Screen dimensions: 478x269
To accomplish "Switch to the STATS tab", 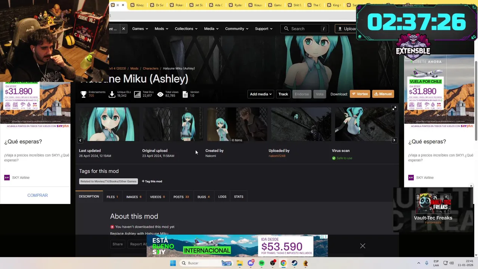I will click(x=239, y=197).
